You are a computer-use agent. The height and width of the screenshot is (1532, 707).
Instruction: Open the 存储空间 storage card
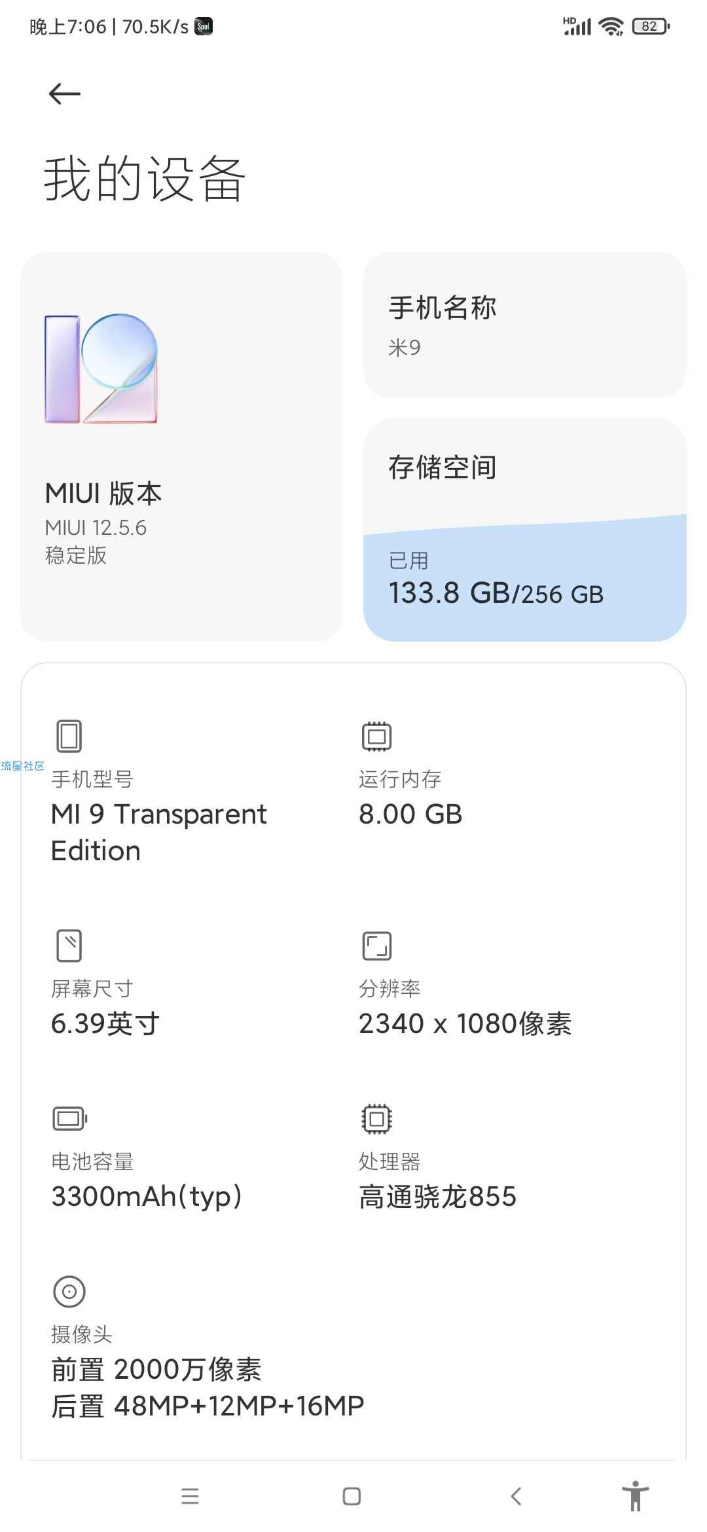click(525, 529)
